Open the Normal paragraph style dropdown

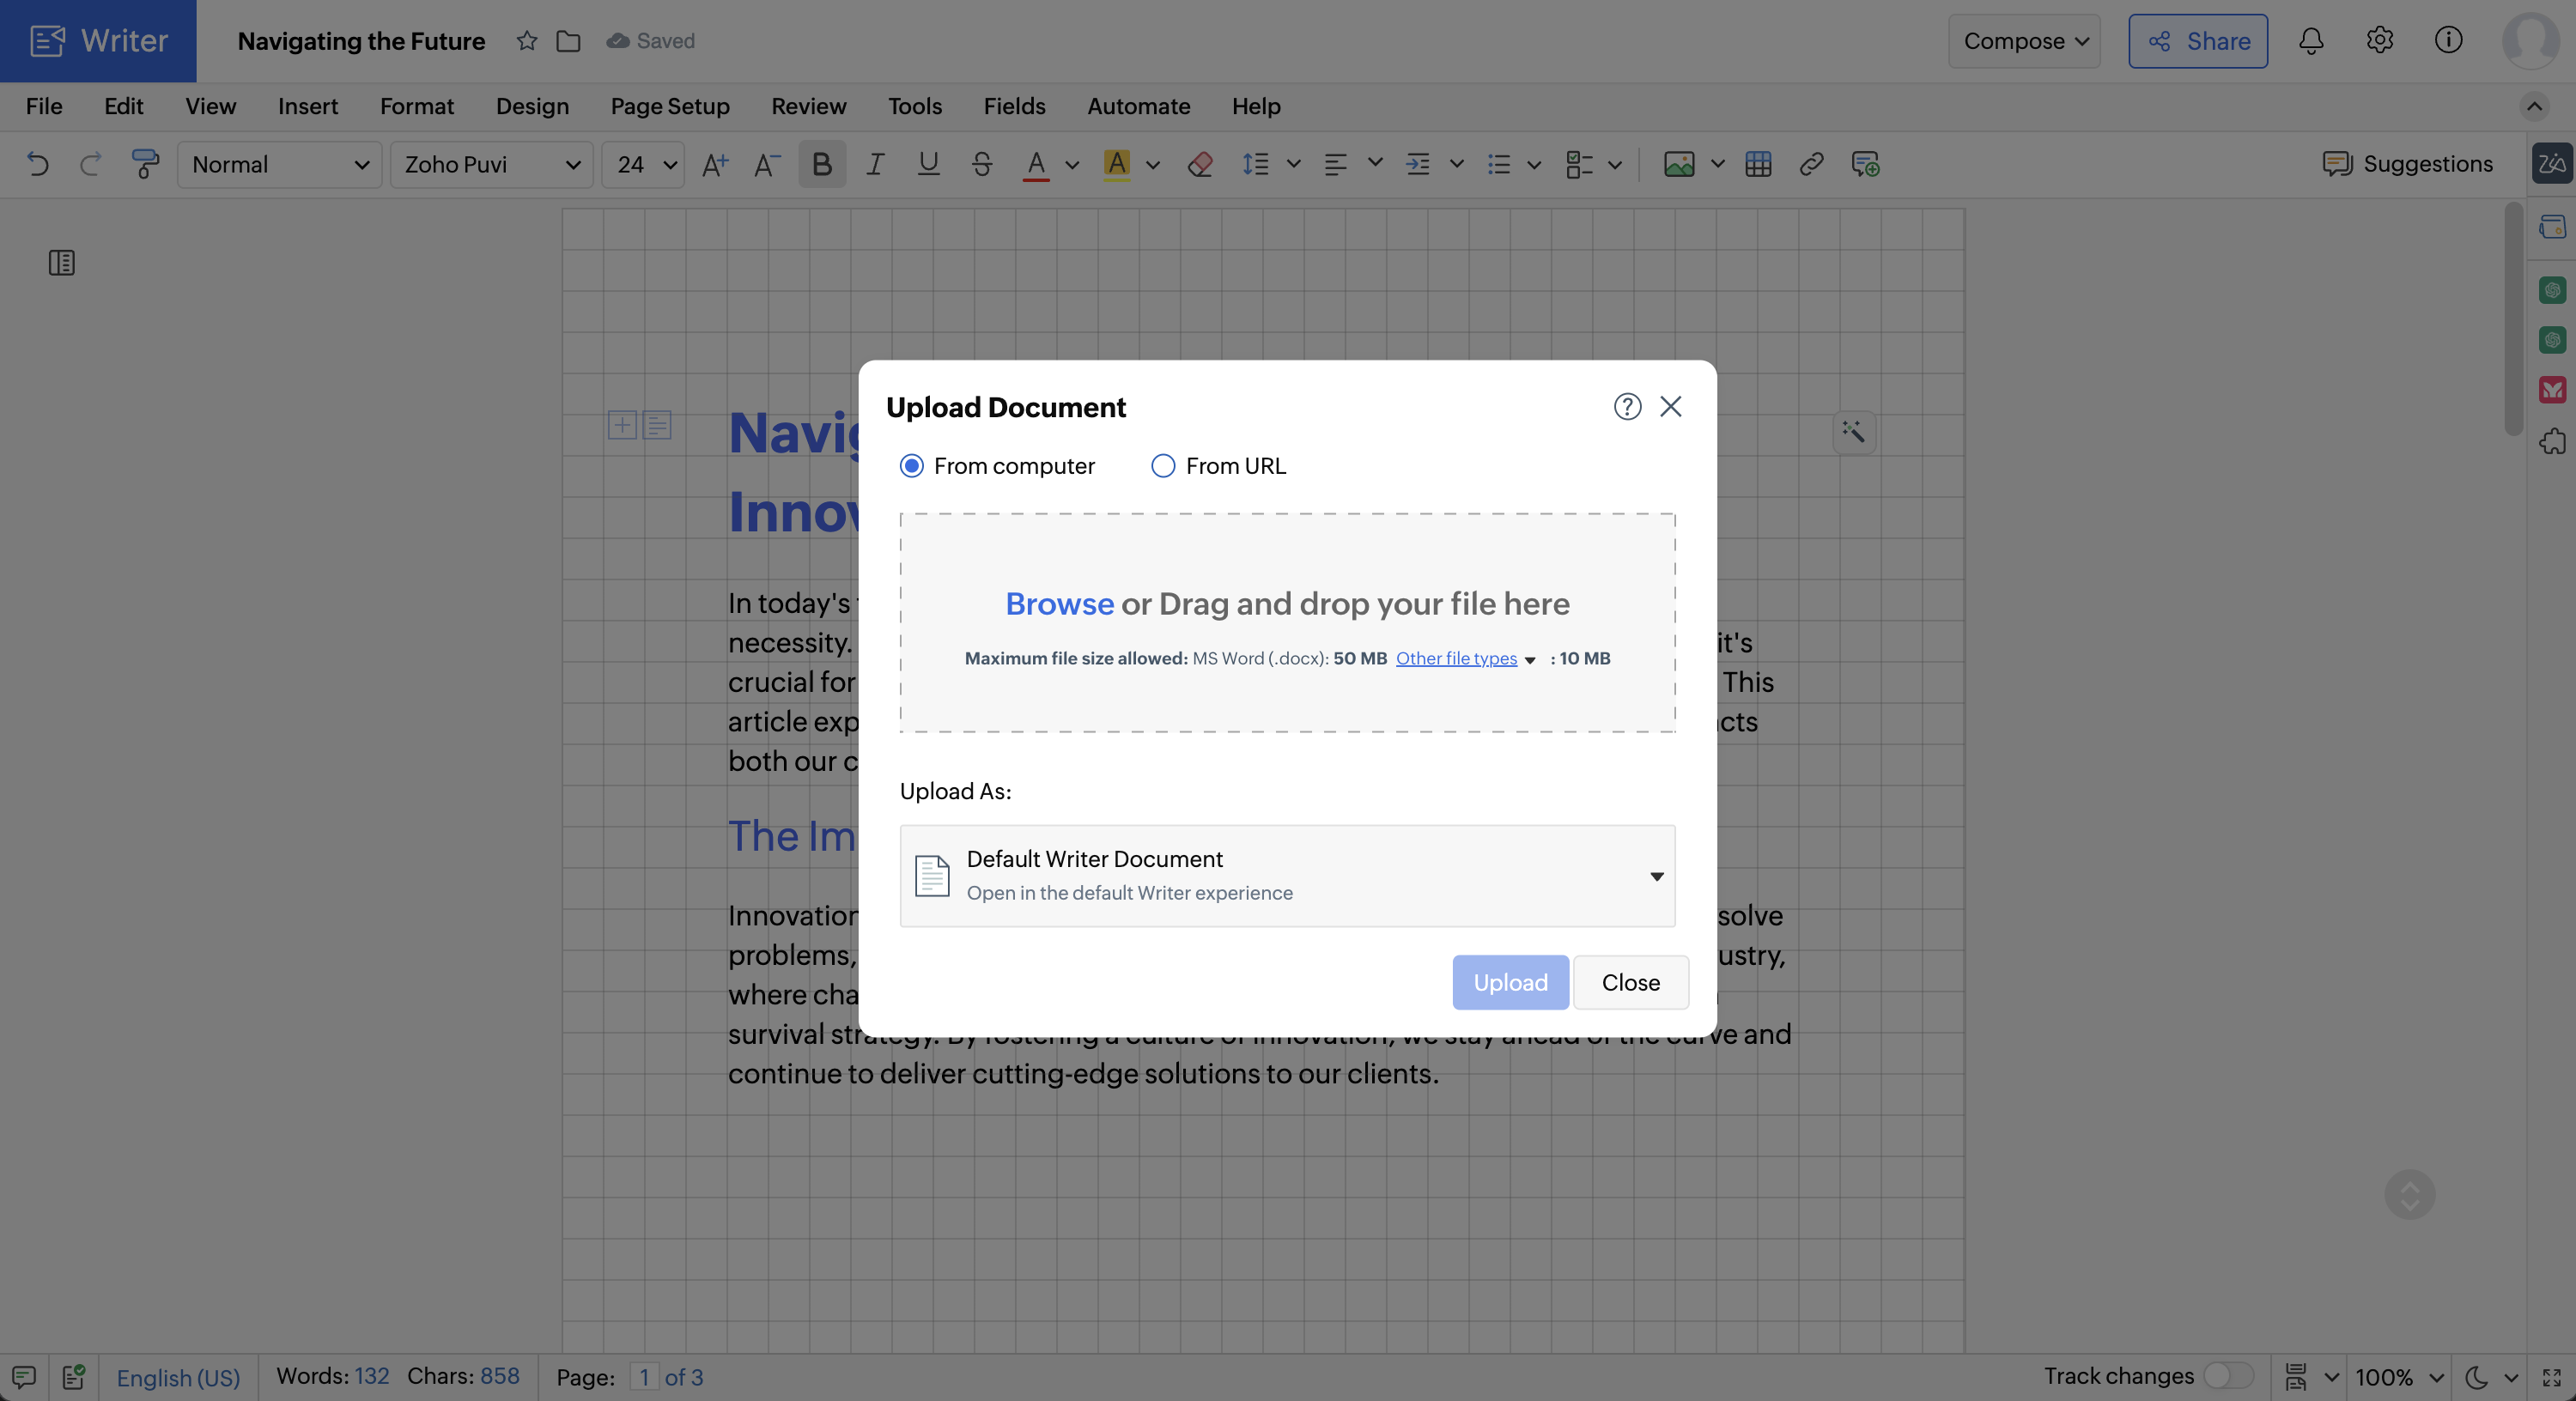[279, 164]
